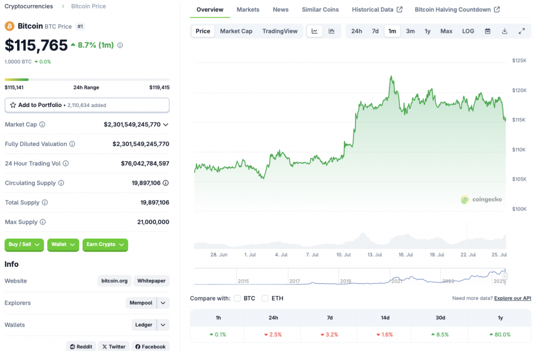This screenshot has width=545, height=351.
Task: Enable the BTC compare checkbox
Action: click(x=237, y=298)
